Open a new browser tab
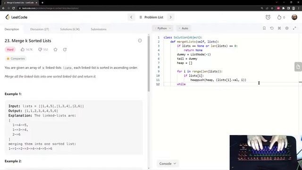 tap(42, 3)
